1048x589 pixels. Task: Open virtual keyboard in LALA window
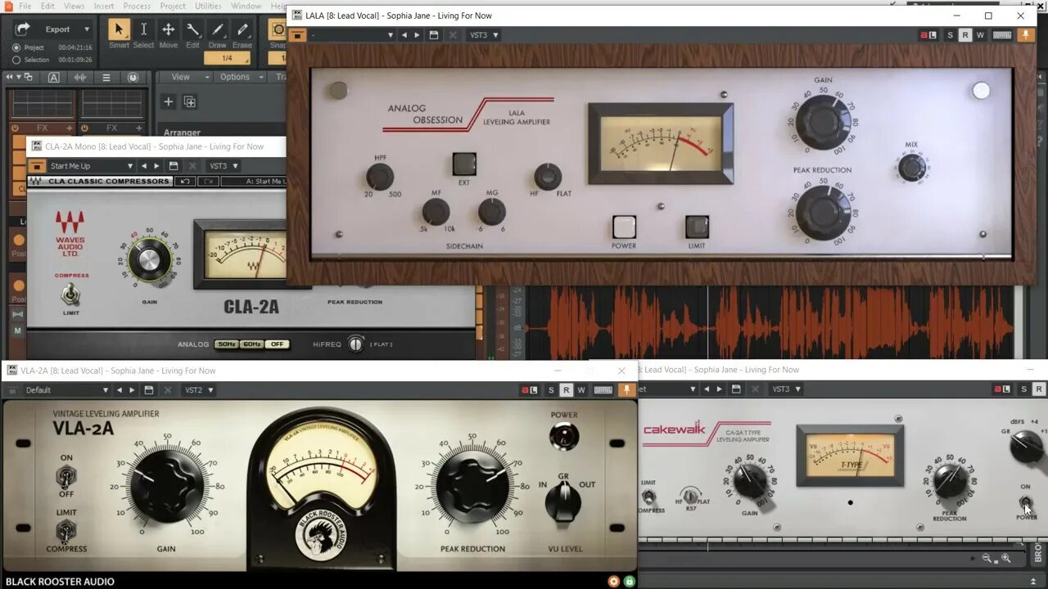(1001, 35)
